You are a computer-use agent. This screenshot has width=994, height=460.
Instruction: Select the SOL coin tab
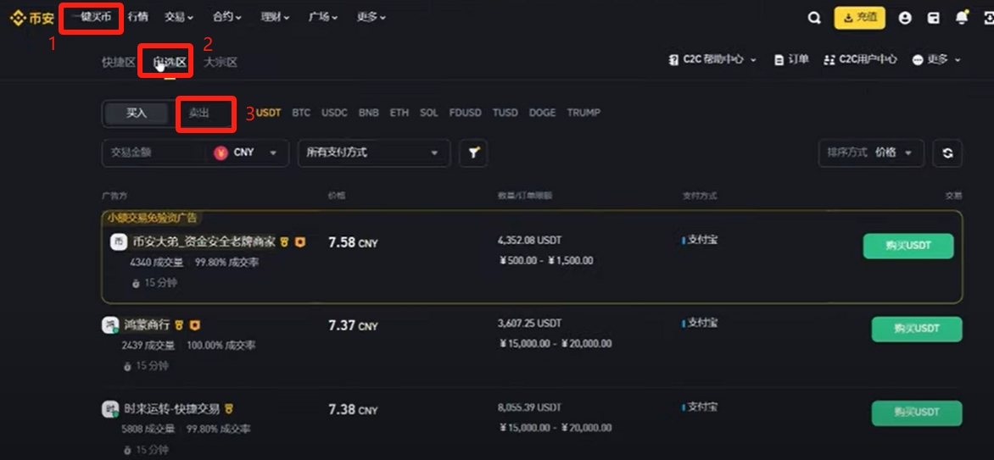(x=428, y=113)
